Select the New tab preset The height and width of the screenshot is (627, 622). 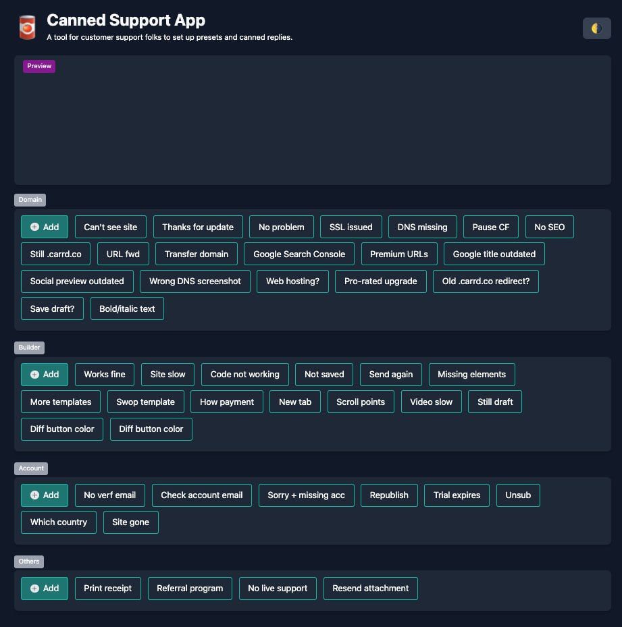pyautogui.click(x=295, y=402)
